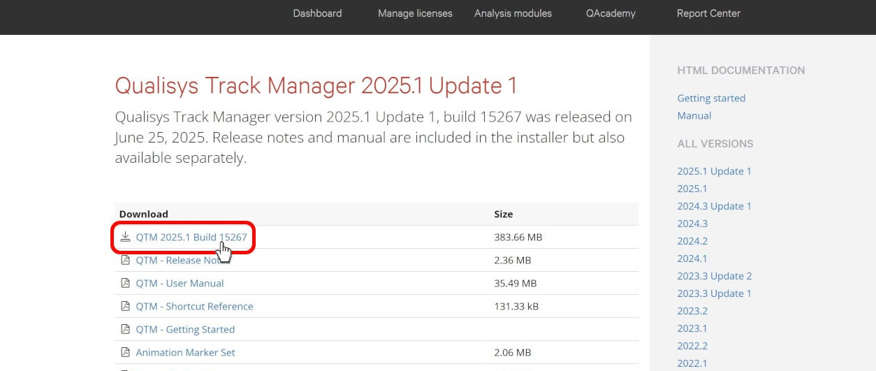The image size is (876, 371).
Task: Open QTM - Shortcut Reference document
Action: (194, 306)
